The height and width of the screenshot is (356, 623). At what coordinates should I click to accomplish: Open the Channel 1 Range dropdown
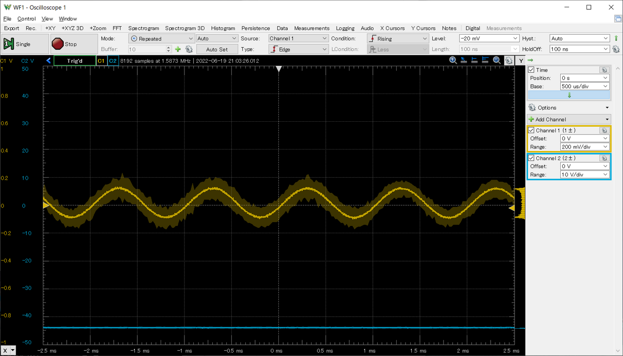click(x=584, y=147)
